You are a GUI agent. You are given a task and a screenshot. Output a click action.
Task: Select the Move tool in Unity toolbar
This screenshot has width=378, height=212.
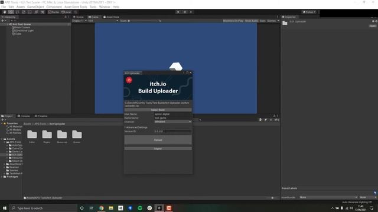(x=11, y=12)
